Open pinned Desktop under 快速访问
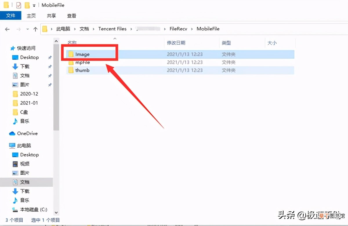348x226 pixels. [29, 57]
